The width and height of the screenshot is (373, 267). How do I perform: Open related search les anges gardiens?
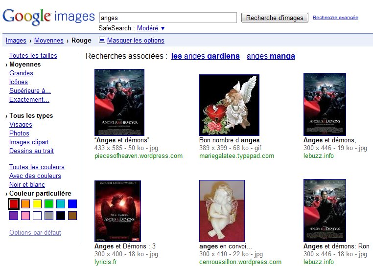[x=205, y=56]
